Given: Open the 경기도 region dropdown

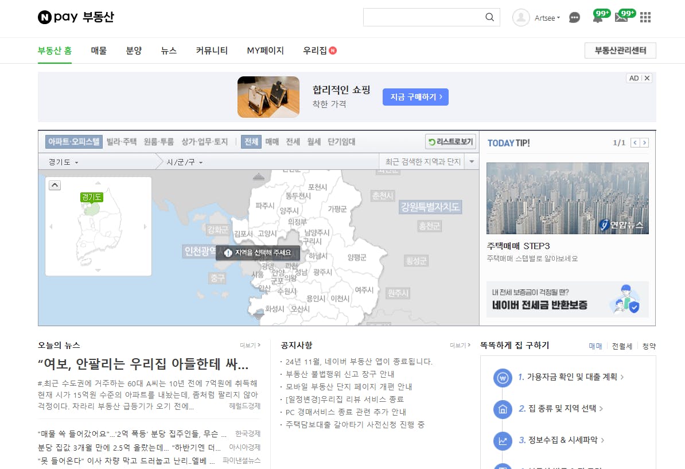Looking at the screenshot, I should click(63, 162).
